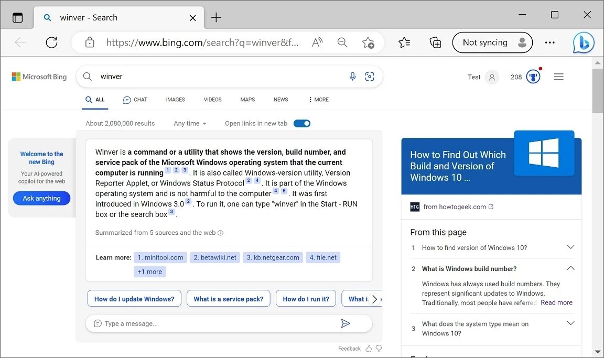Click the zoom out magnifier icon
Screen dimensions: 604x358
click(342, 42)
